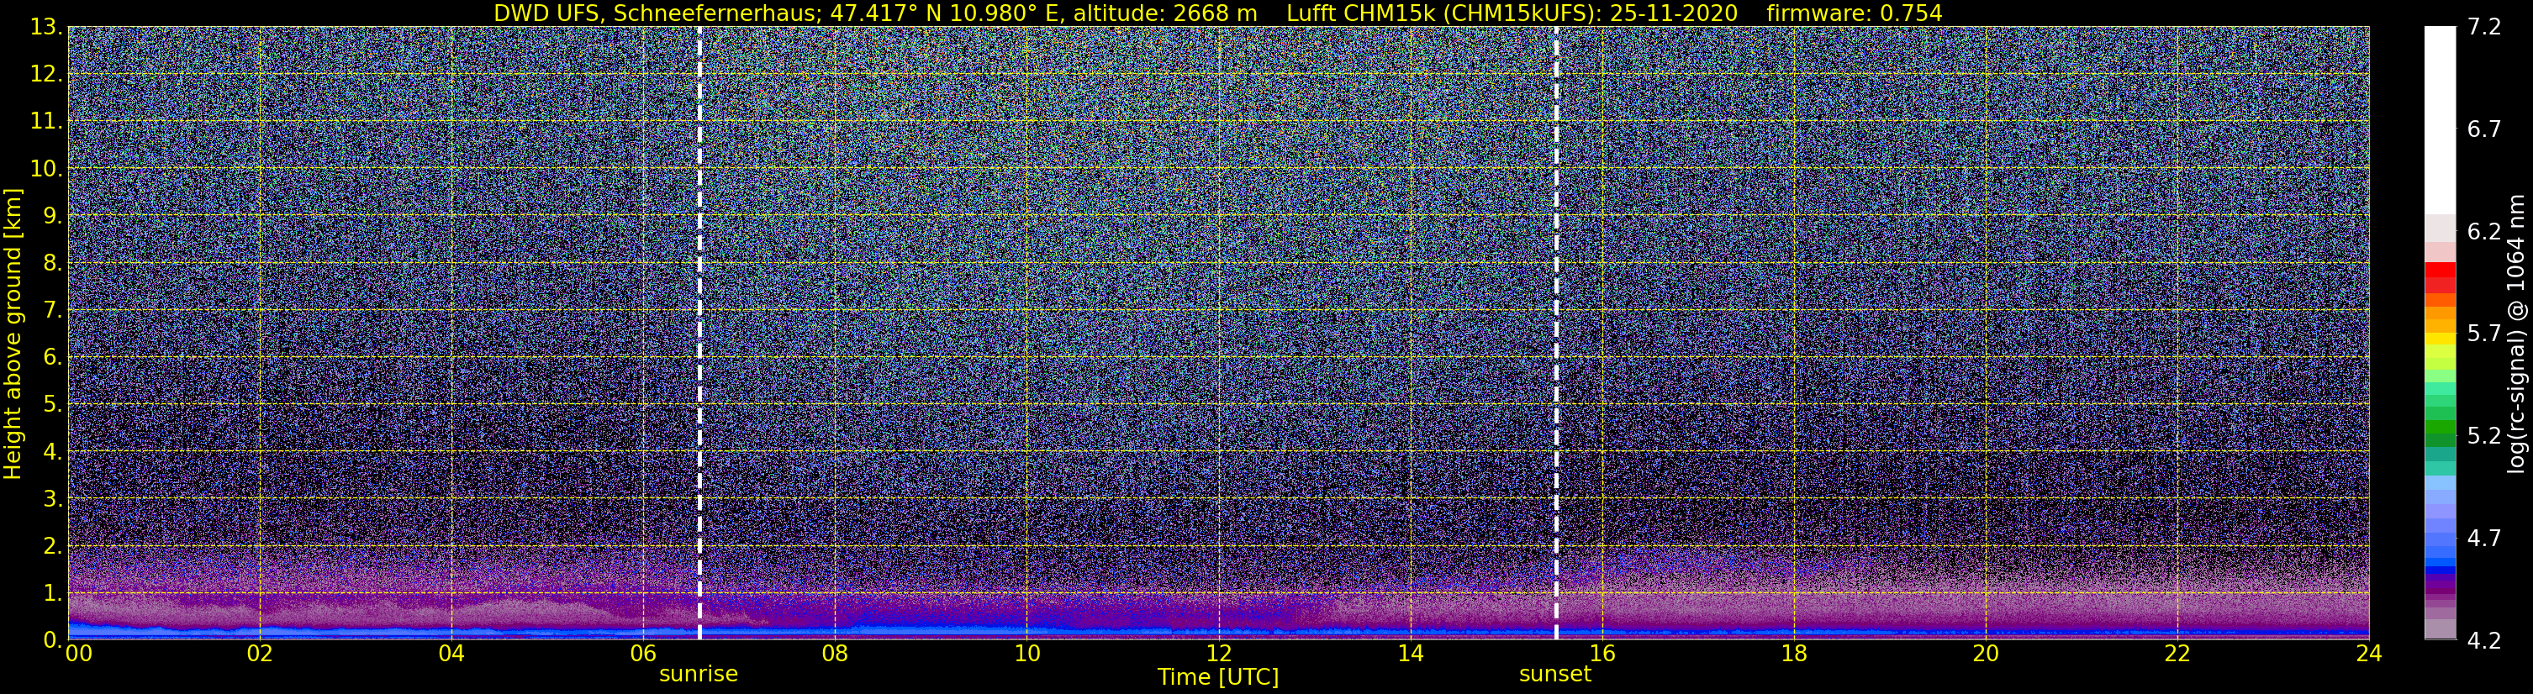Click the time axis tick label 02
This screenshot has height=694, width=2533.
(260, 654)
